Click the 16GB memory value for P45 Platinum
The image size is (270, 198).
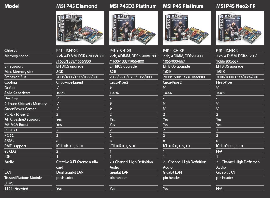(x=166, y=72)
